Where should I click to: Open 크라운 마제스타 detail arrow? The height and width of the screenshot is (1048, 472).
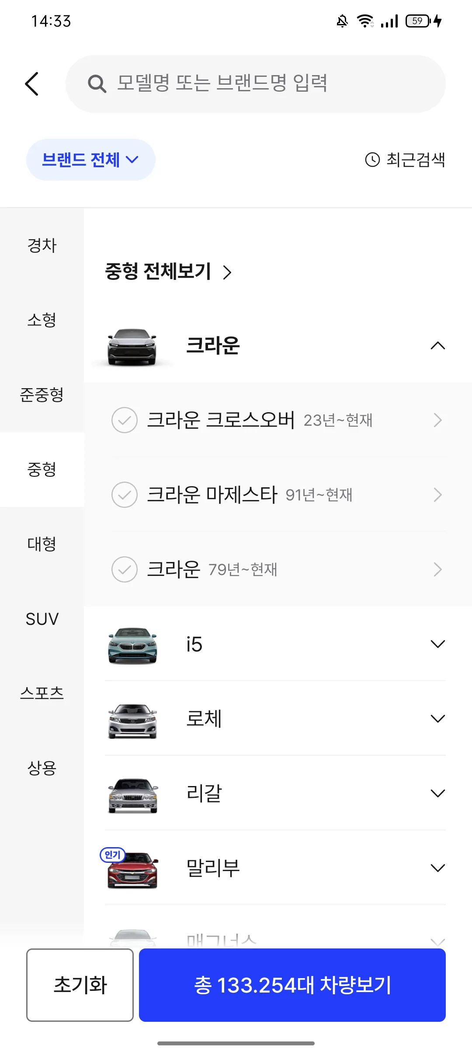click(437, 495)
